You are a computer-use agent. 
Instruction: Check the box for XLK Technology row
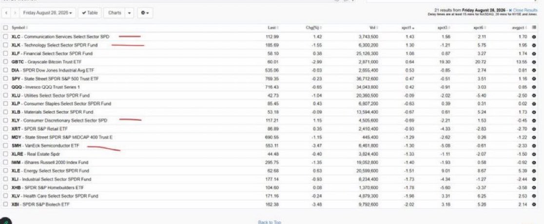click(5, 45)
